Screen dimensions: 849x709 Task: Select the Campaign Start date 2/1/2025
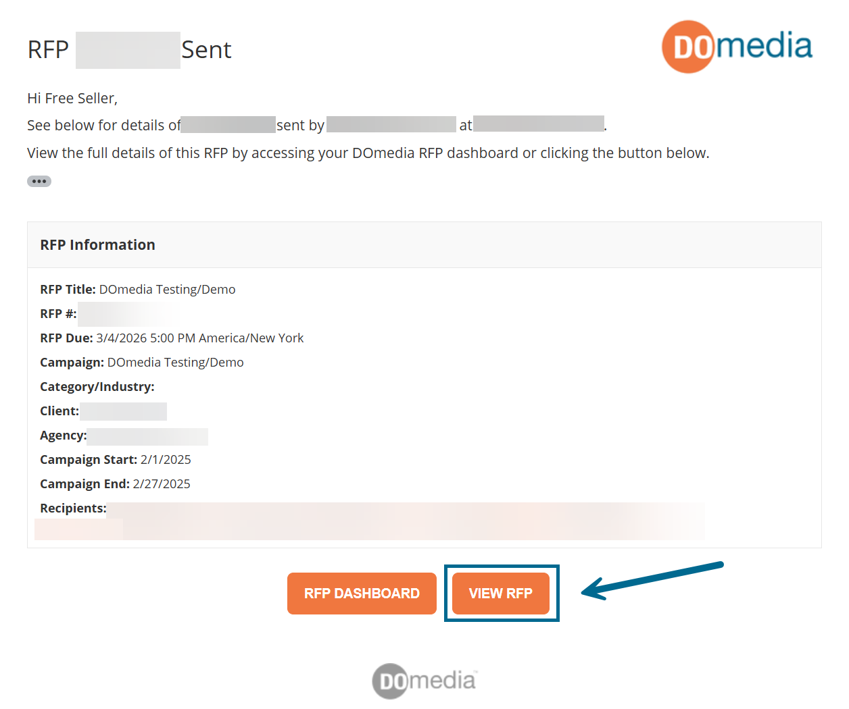pos(166,460)
